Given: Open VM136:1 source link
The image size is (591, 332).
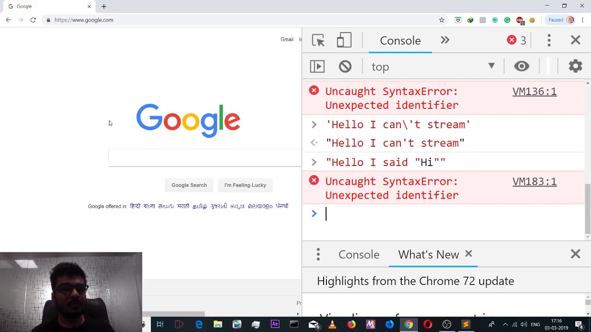Looking at the screenshot, I should [535, 91].
